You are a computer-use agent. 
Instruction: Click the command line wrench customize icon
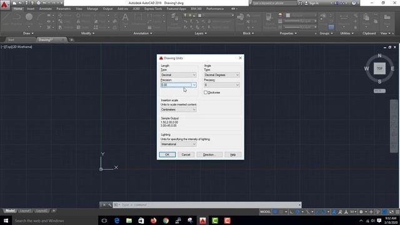coord(109,205)
